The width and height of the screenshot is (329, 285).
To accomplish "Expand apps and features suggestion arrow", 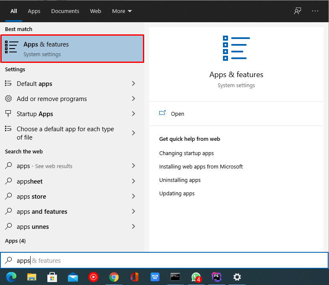I will 133,211.
